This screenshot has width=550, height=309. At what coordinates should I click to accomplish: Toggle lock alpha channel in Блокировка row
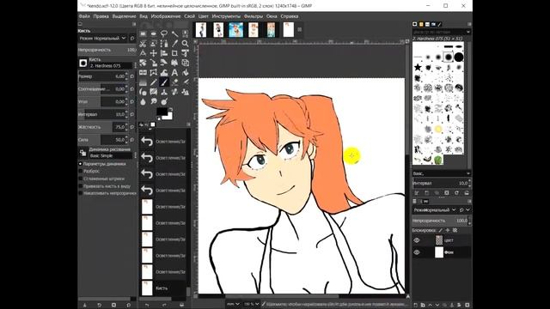click(455, 230)
